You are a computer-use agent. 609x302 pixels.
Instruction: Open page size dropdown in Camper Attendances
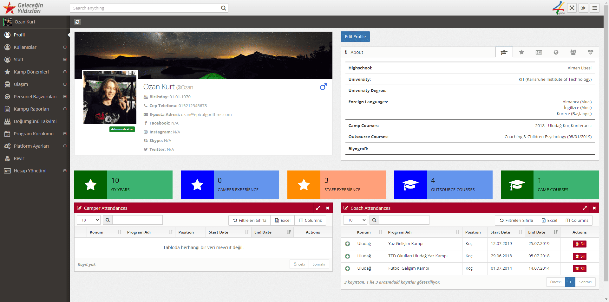pyautogui.click(x=89, y=220)
